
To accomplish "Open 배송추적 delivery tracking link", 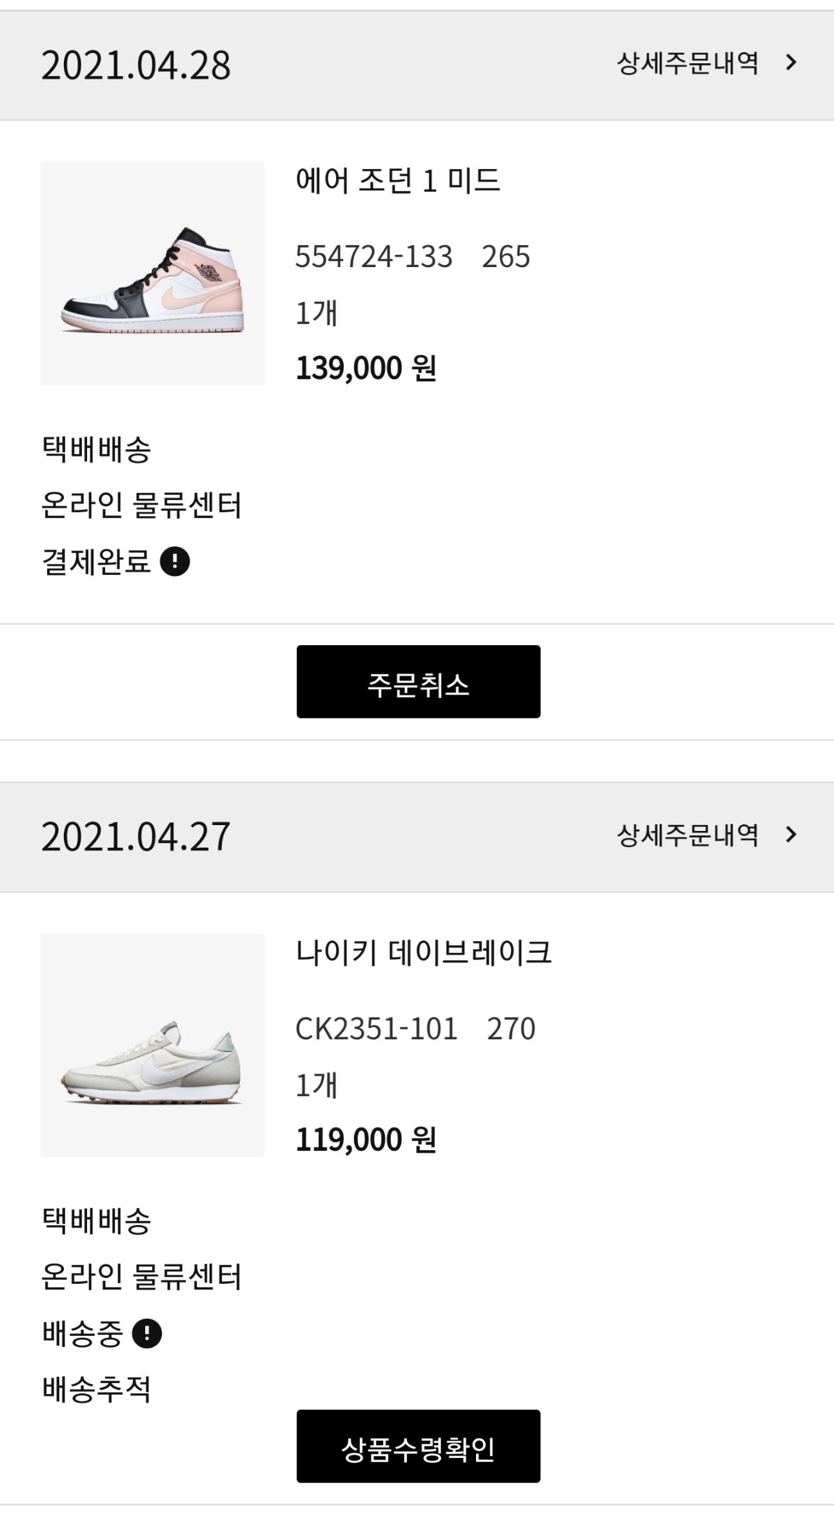I will (x=97, y=1389).
